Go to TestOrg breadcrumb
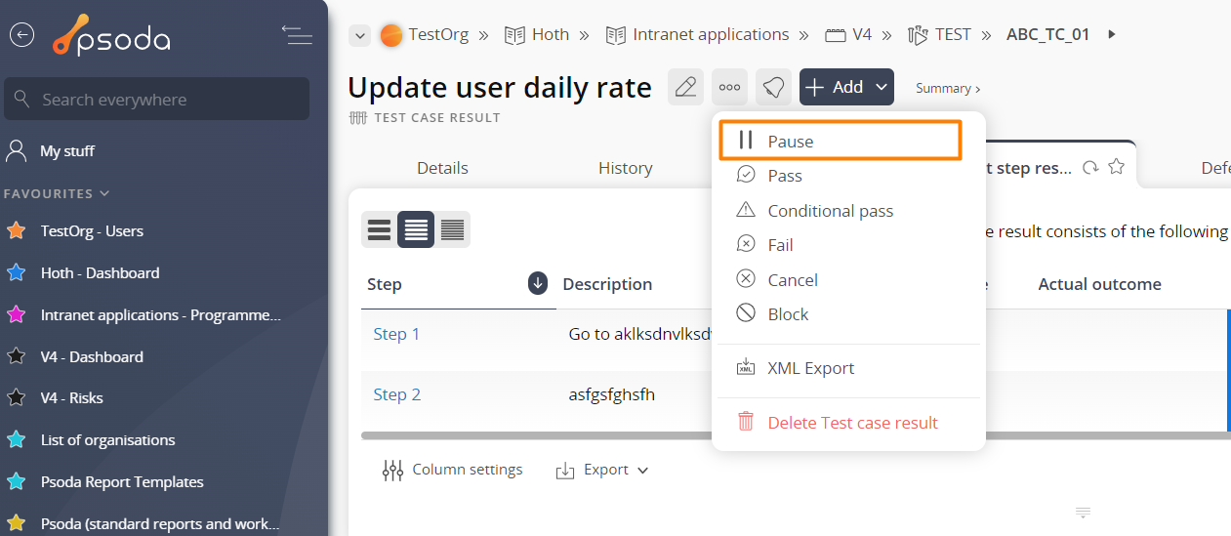Image resolution: width=1231 pixels, height=536 pixels. [425, 35]
